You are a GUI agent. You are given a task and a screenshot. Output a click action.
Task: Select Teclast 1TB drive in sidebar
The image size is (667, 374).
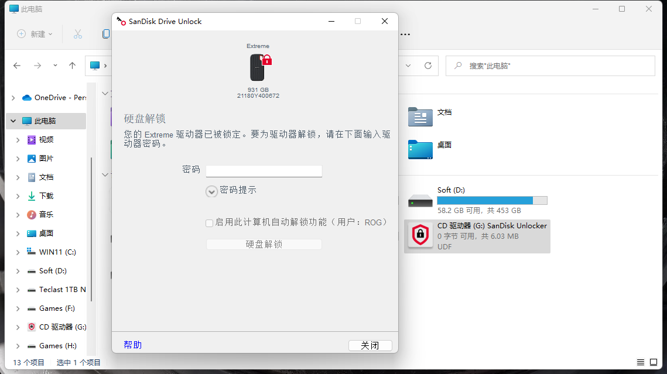tap(56, 289)
